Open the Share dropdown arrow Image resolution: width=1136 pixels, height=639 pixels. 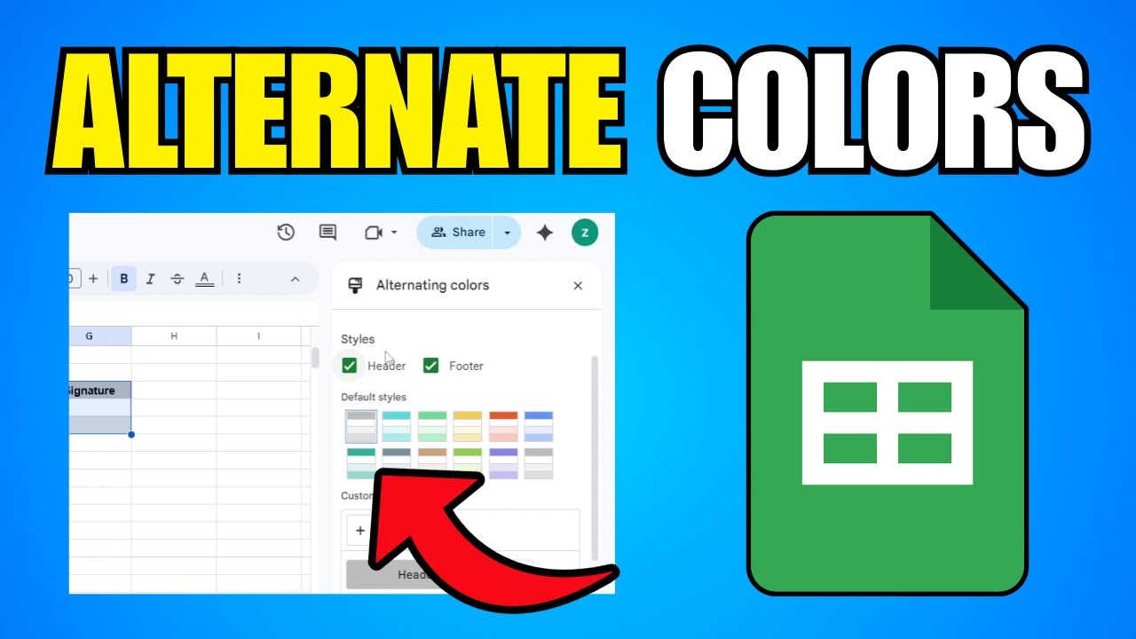[507, 233]
